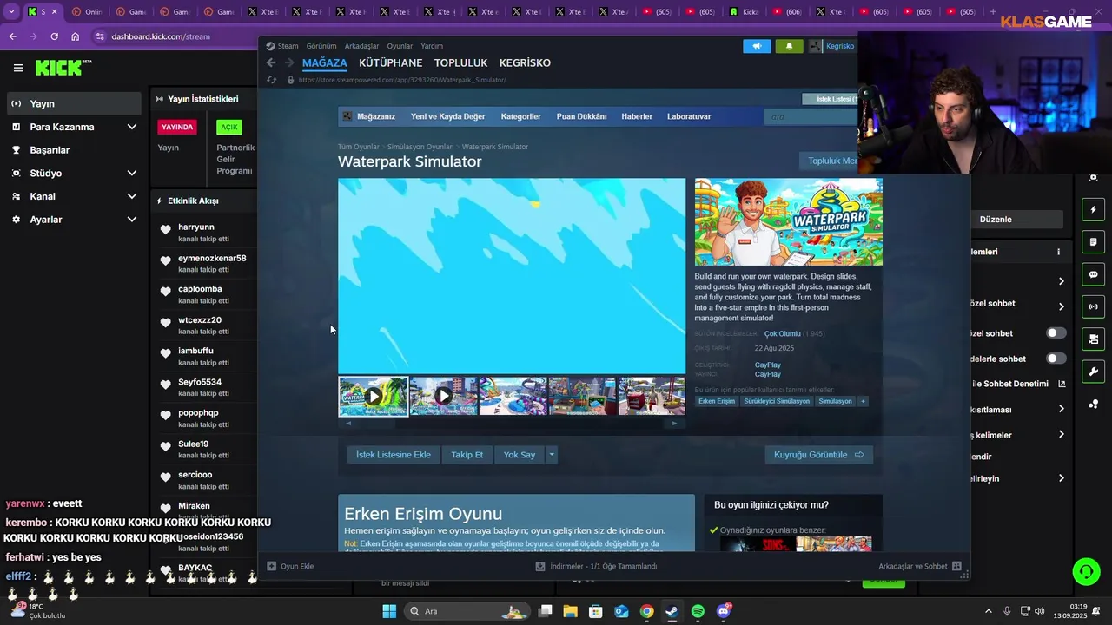Viewport: 1112px width, 625px height.
Task: Expand the Ayarlar sidebar section
Action: (131, 220)
